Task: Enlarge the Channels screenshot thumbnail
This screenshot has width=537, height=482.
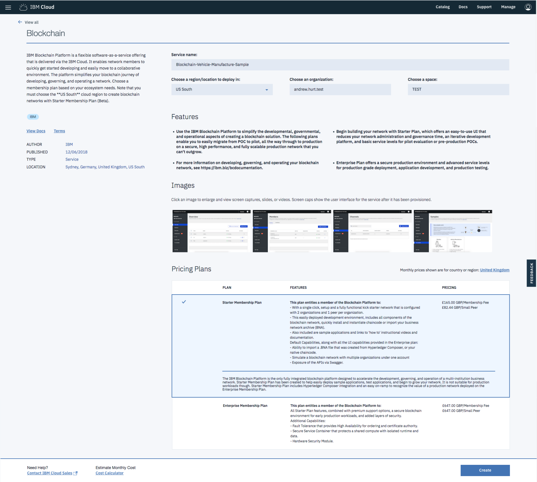Action: point(372,231)
